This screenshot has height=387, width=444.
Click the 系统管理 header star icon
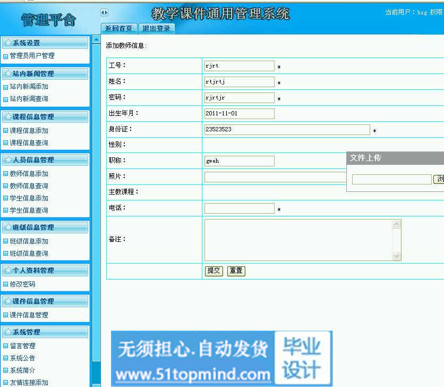(x=8, y=332)
